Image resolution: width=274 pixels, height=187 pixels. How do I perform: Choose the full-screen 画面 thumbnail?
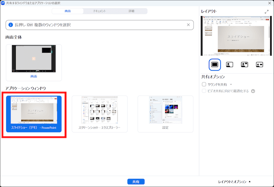click(34, 62)
